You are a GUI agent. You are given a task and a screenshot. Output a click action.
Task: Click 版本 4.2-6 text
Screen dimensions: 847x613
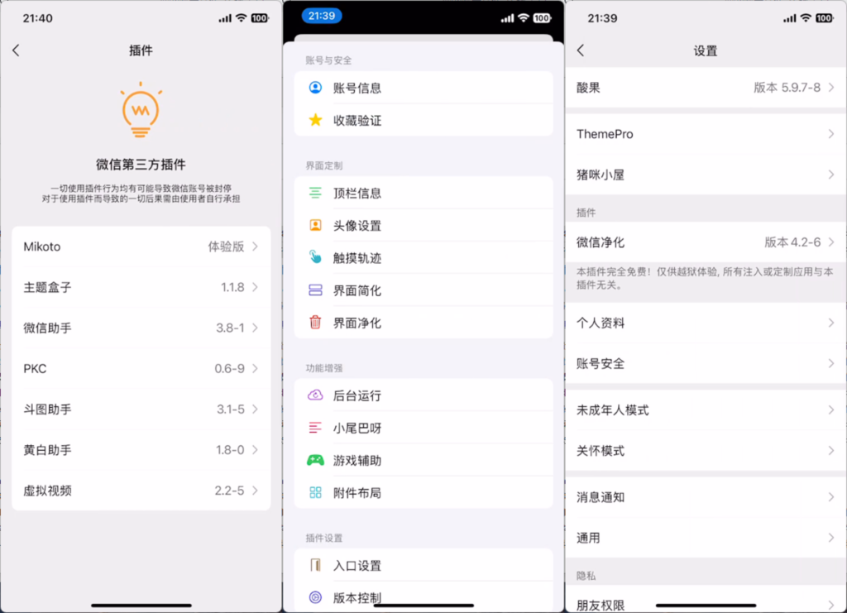(x=792, y=242)
